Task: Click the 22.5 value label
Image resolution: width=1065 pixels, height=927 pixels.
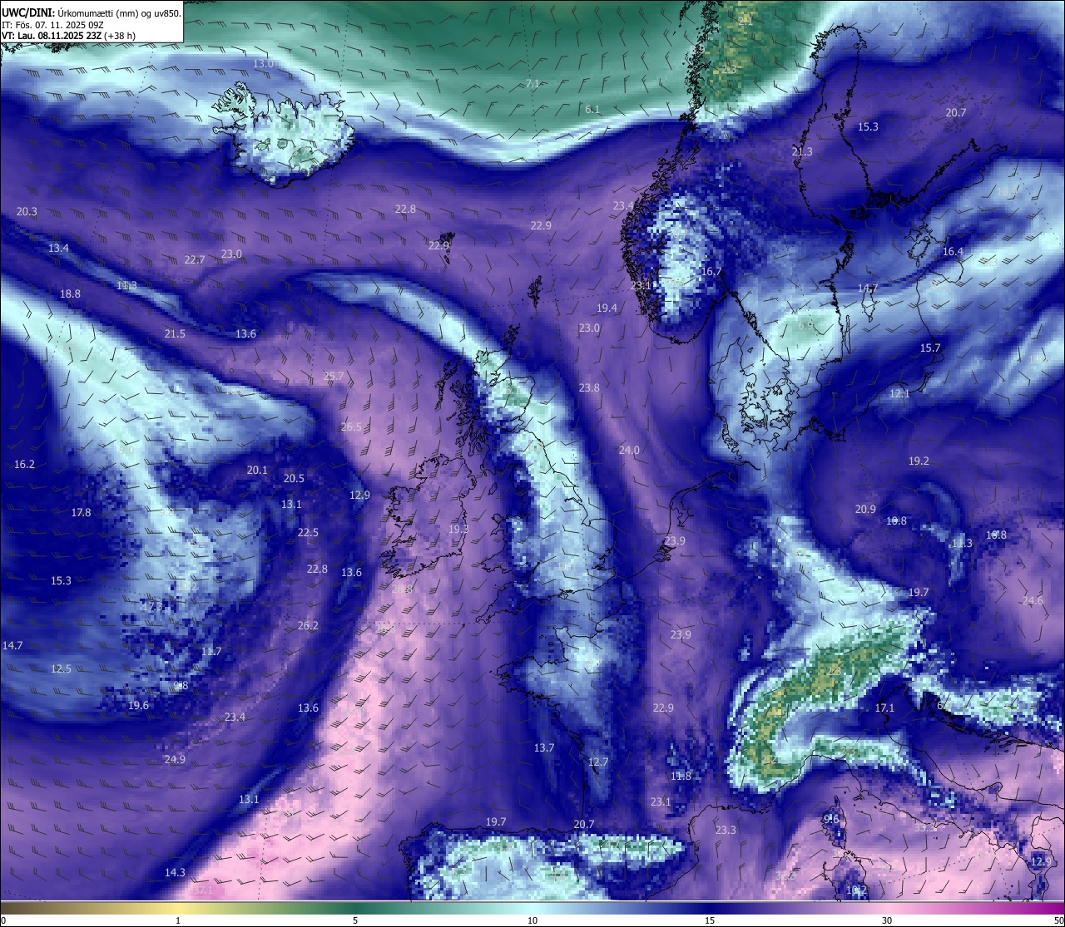Action: [x=308, y=532]
